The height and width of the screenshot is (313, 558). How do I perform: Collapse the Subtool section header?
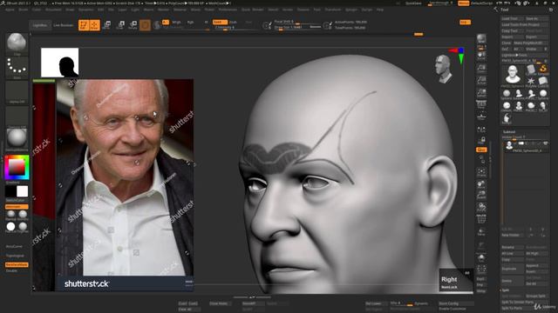tap(509, 131)
